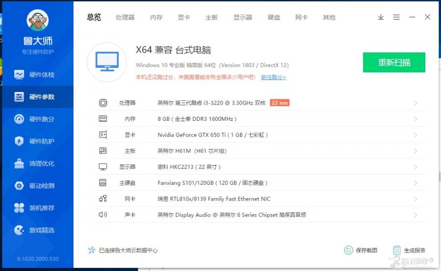Click the 主硬盘 disk icon
The height and width of the screenshot is (271, 441).
click(x=103, y=183)
